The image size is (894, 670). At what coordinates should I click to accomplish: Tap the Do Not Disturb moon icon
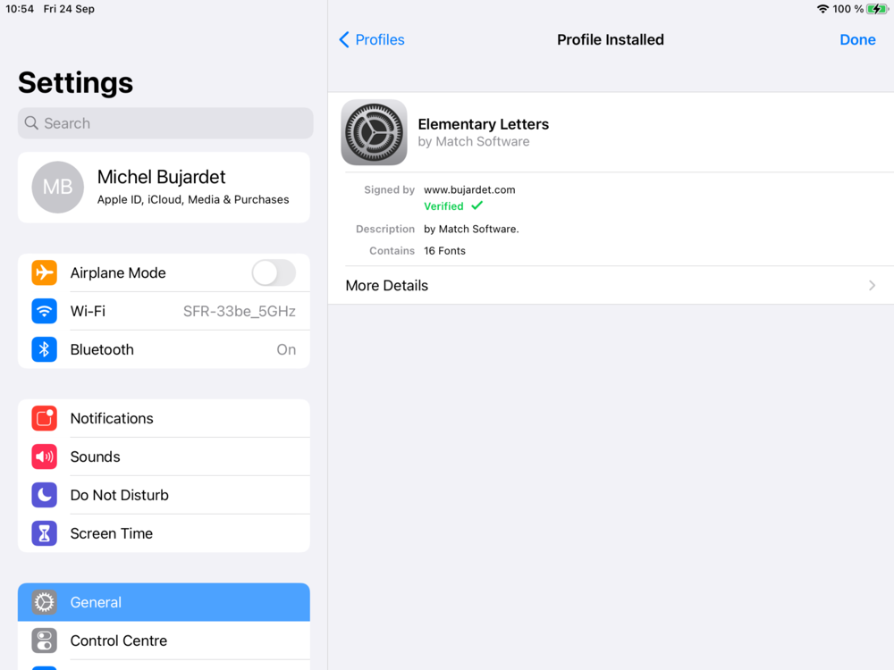(44, 495)
